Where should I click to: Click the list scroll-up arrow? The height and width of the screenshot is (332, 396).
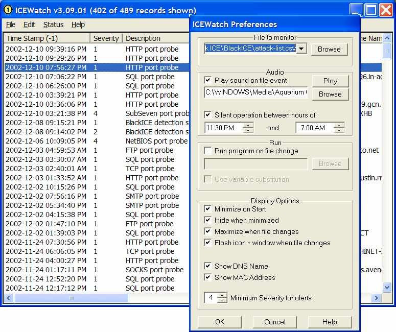387,38
